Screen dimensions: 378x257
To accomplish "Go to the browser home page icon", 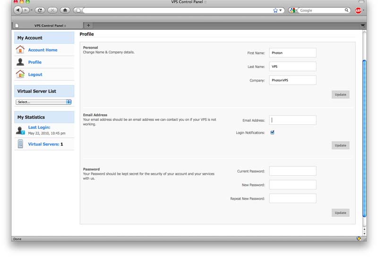I will tap(65, 10).
